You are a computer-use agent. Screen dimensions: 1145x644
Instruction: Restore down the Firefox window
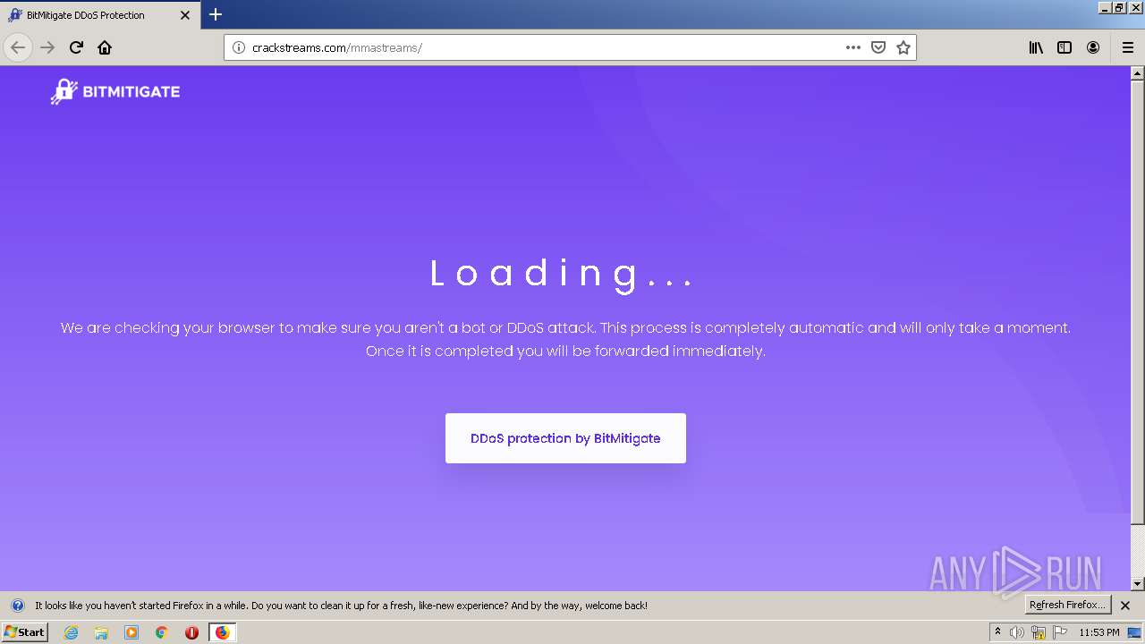(1118, 7)
